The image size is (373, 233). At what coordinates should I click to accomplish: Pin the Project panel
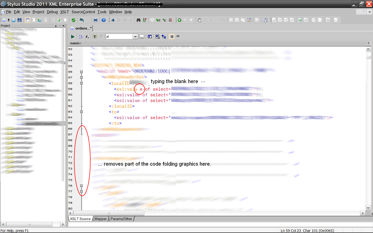(x=56, y=26)
